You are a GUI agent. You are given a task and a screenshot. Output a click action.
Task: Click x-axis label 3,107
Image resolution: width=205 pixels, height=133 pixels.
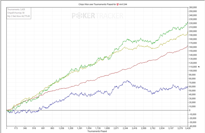tap(171, 128)
